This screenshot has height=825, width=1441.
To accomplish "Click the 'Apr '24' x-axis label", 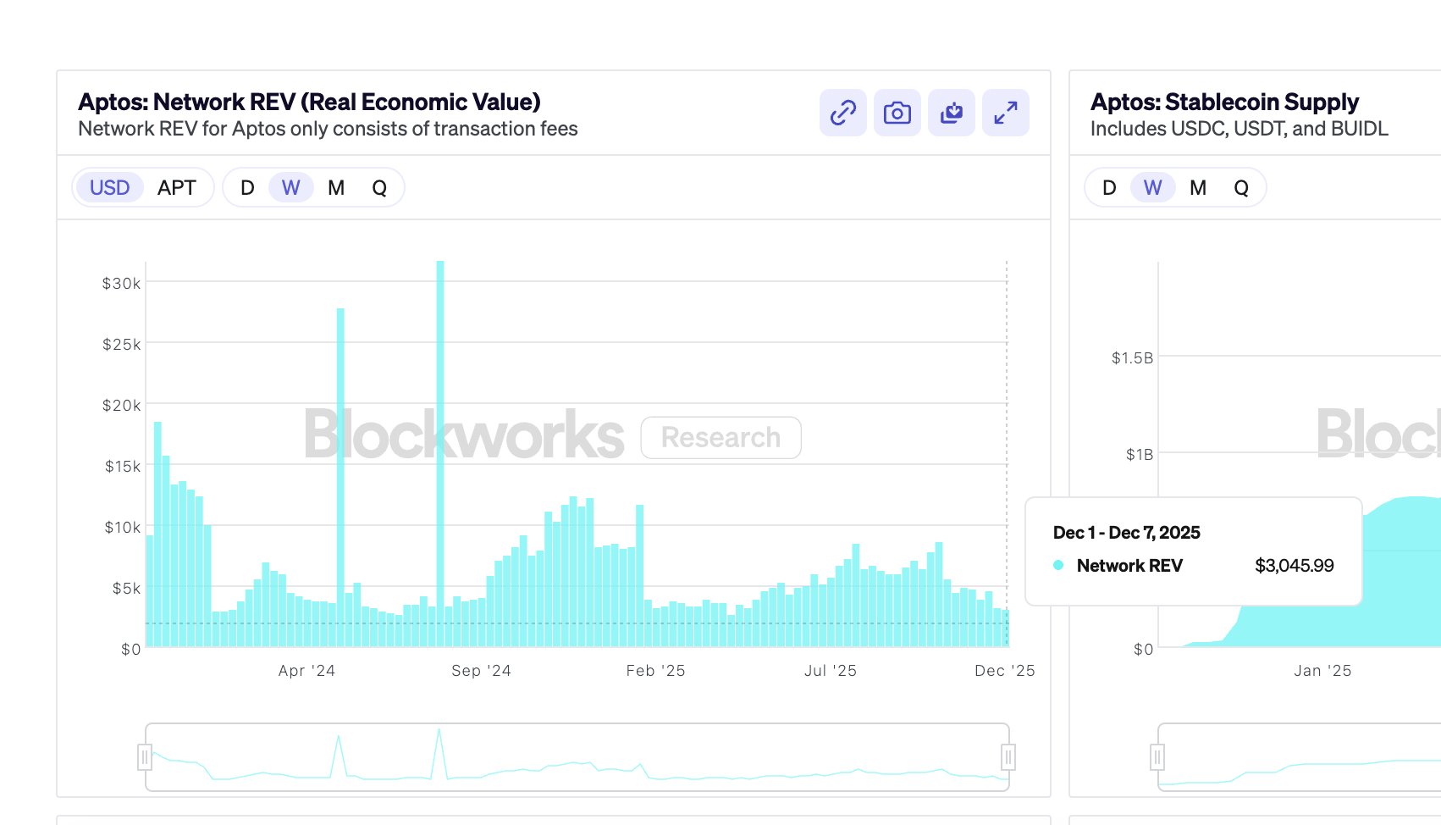I will [x=306, y=671].
